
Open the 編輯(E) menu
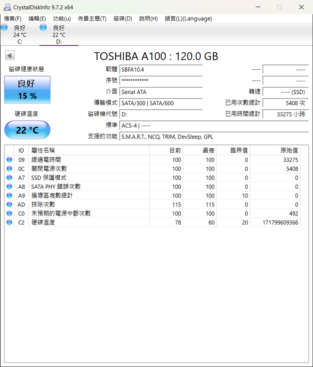tap(37, 19)
